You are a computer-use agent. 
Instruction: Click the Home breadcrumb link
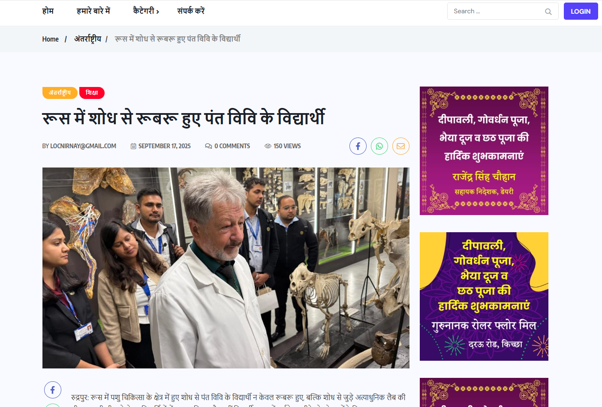coord(50,39)
